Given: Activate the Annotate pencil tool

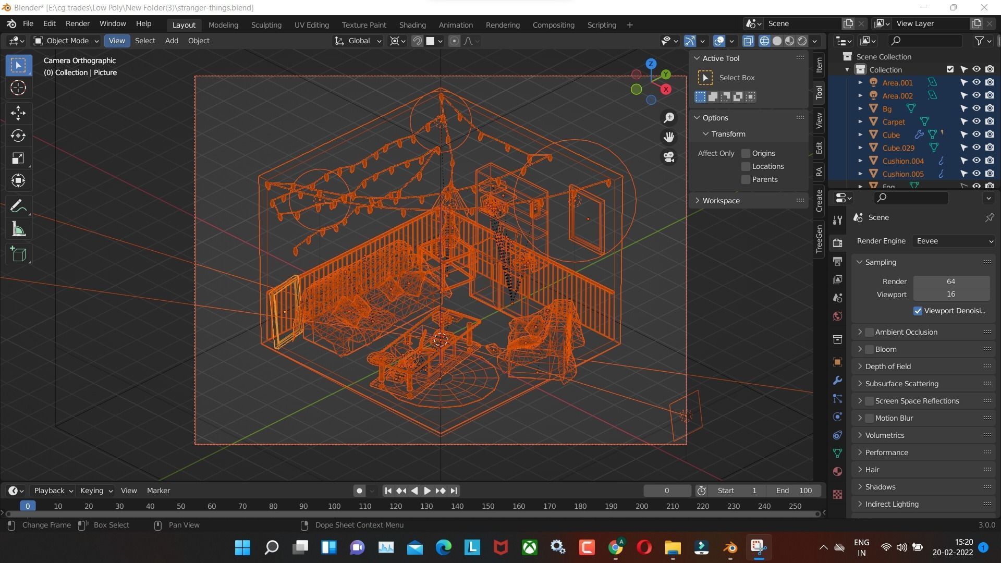Looking at the screenshot, I should tap(18, 206).
